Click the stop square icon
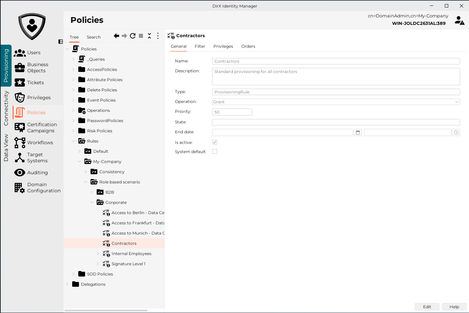The height and width of the screenshot is (313, 469). (x=141, y=36)
